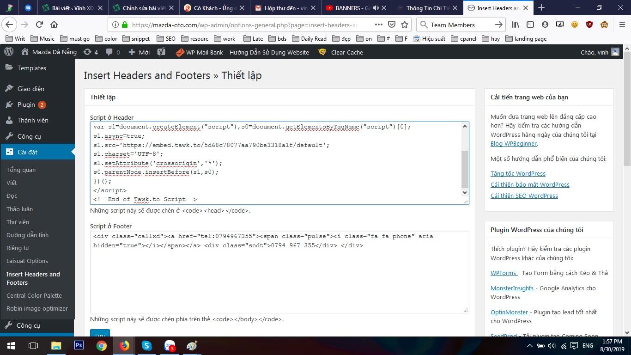Launch Photoshop from the taskbar
This screenshot has height=355, width=631.
pyautogui.click(x=79, y=345)
